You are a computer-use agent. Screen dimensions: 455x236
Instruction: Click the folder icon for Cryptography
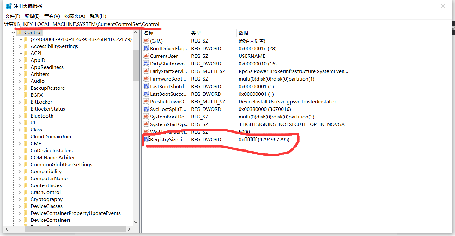tap(27, 199)
